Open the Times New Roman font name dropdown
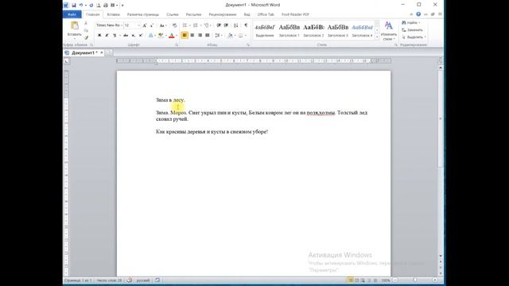 (x=122, y=25)
